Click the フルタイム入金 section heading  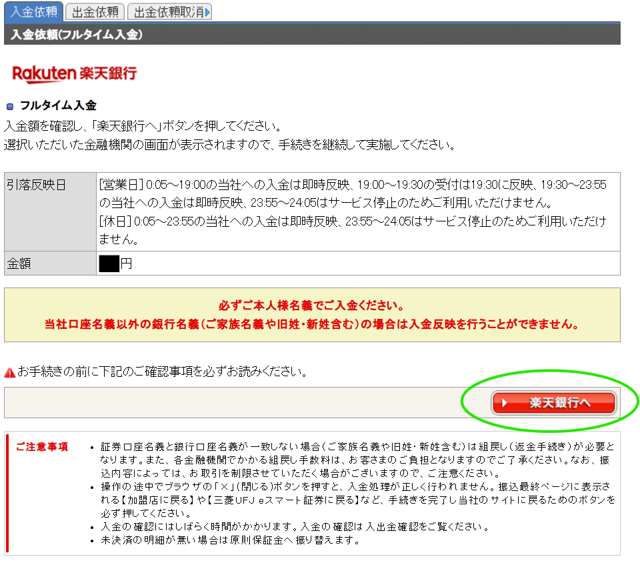(58, 105)
